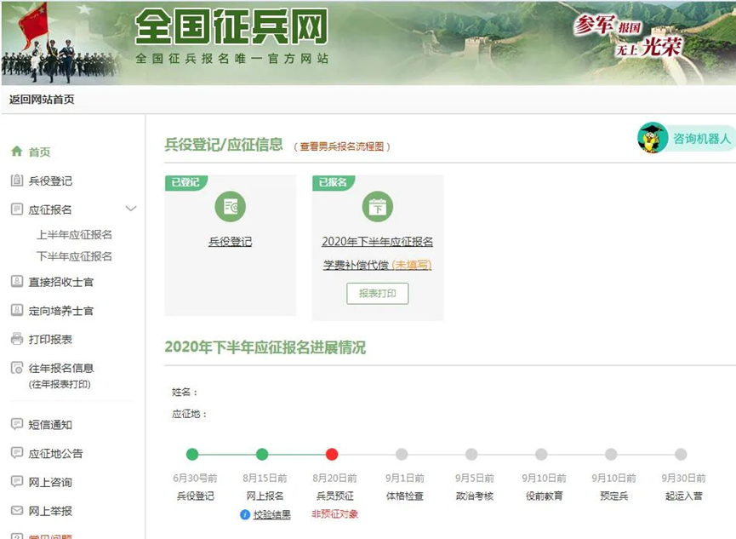Screen dimensions: 736x539
Task: Collapse the 应征报名 chevron arrow
Action: (x=131, y=209)
